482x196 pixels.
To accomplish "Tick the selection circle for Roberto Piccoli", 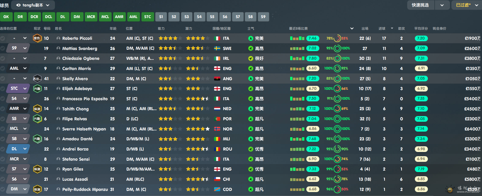I will click(3, 38).
